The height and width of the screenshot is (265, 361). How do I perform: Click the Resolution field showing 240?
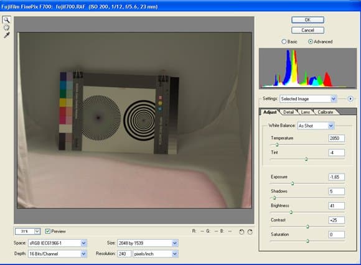(124, 254)
